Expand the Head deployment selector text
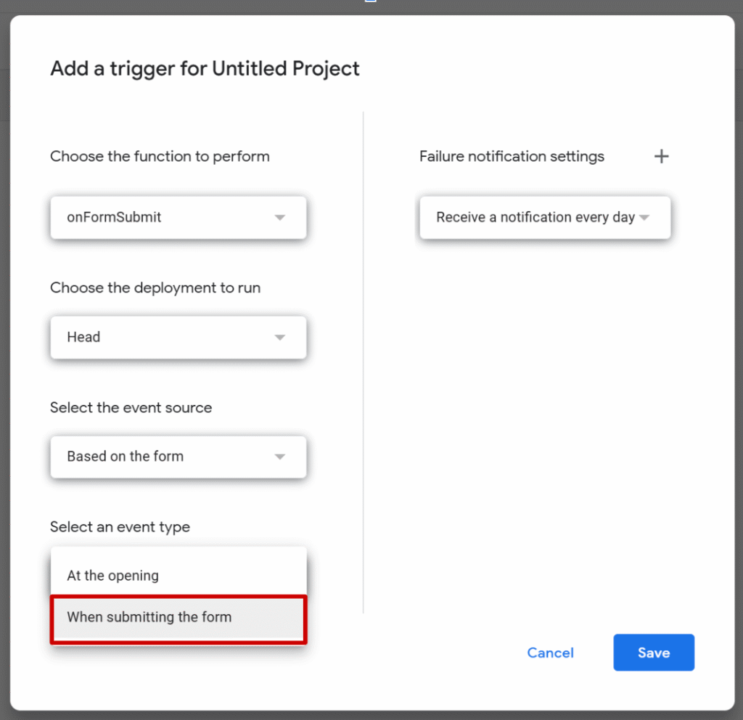 point(83,337)
